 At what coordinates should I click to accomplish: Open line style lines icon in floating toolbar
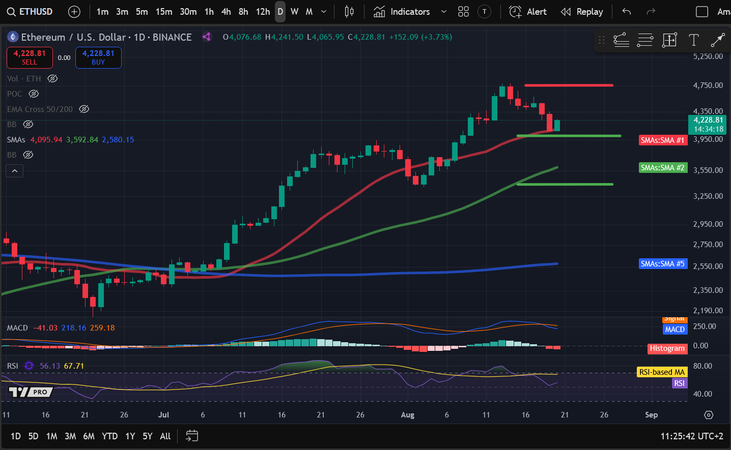645,40
